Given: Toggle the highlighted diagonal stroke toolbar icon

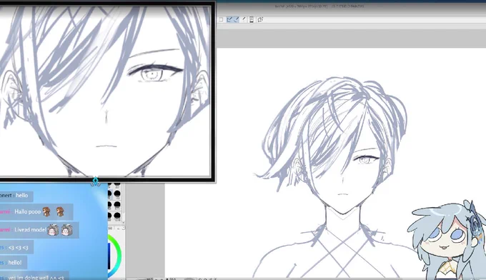Looking at the screenshot, I should [237, 19].
